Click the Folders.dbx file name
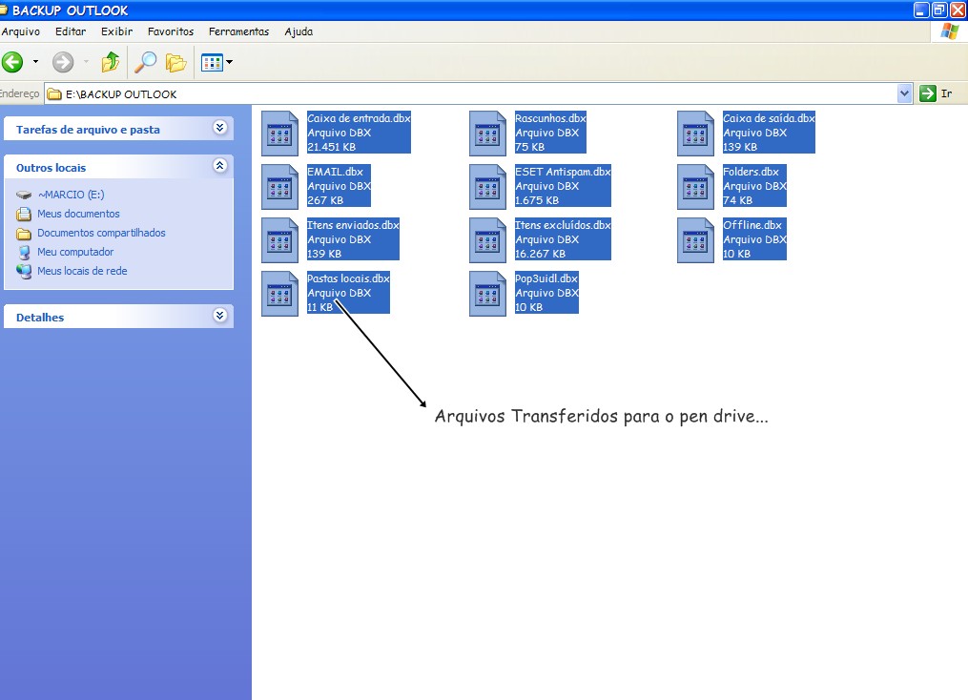Image resolution: width=968 pixels, height=700 pixels. pyautogui.click(x=752, y=172)
